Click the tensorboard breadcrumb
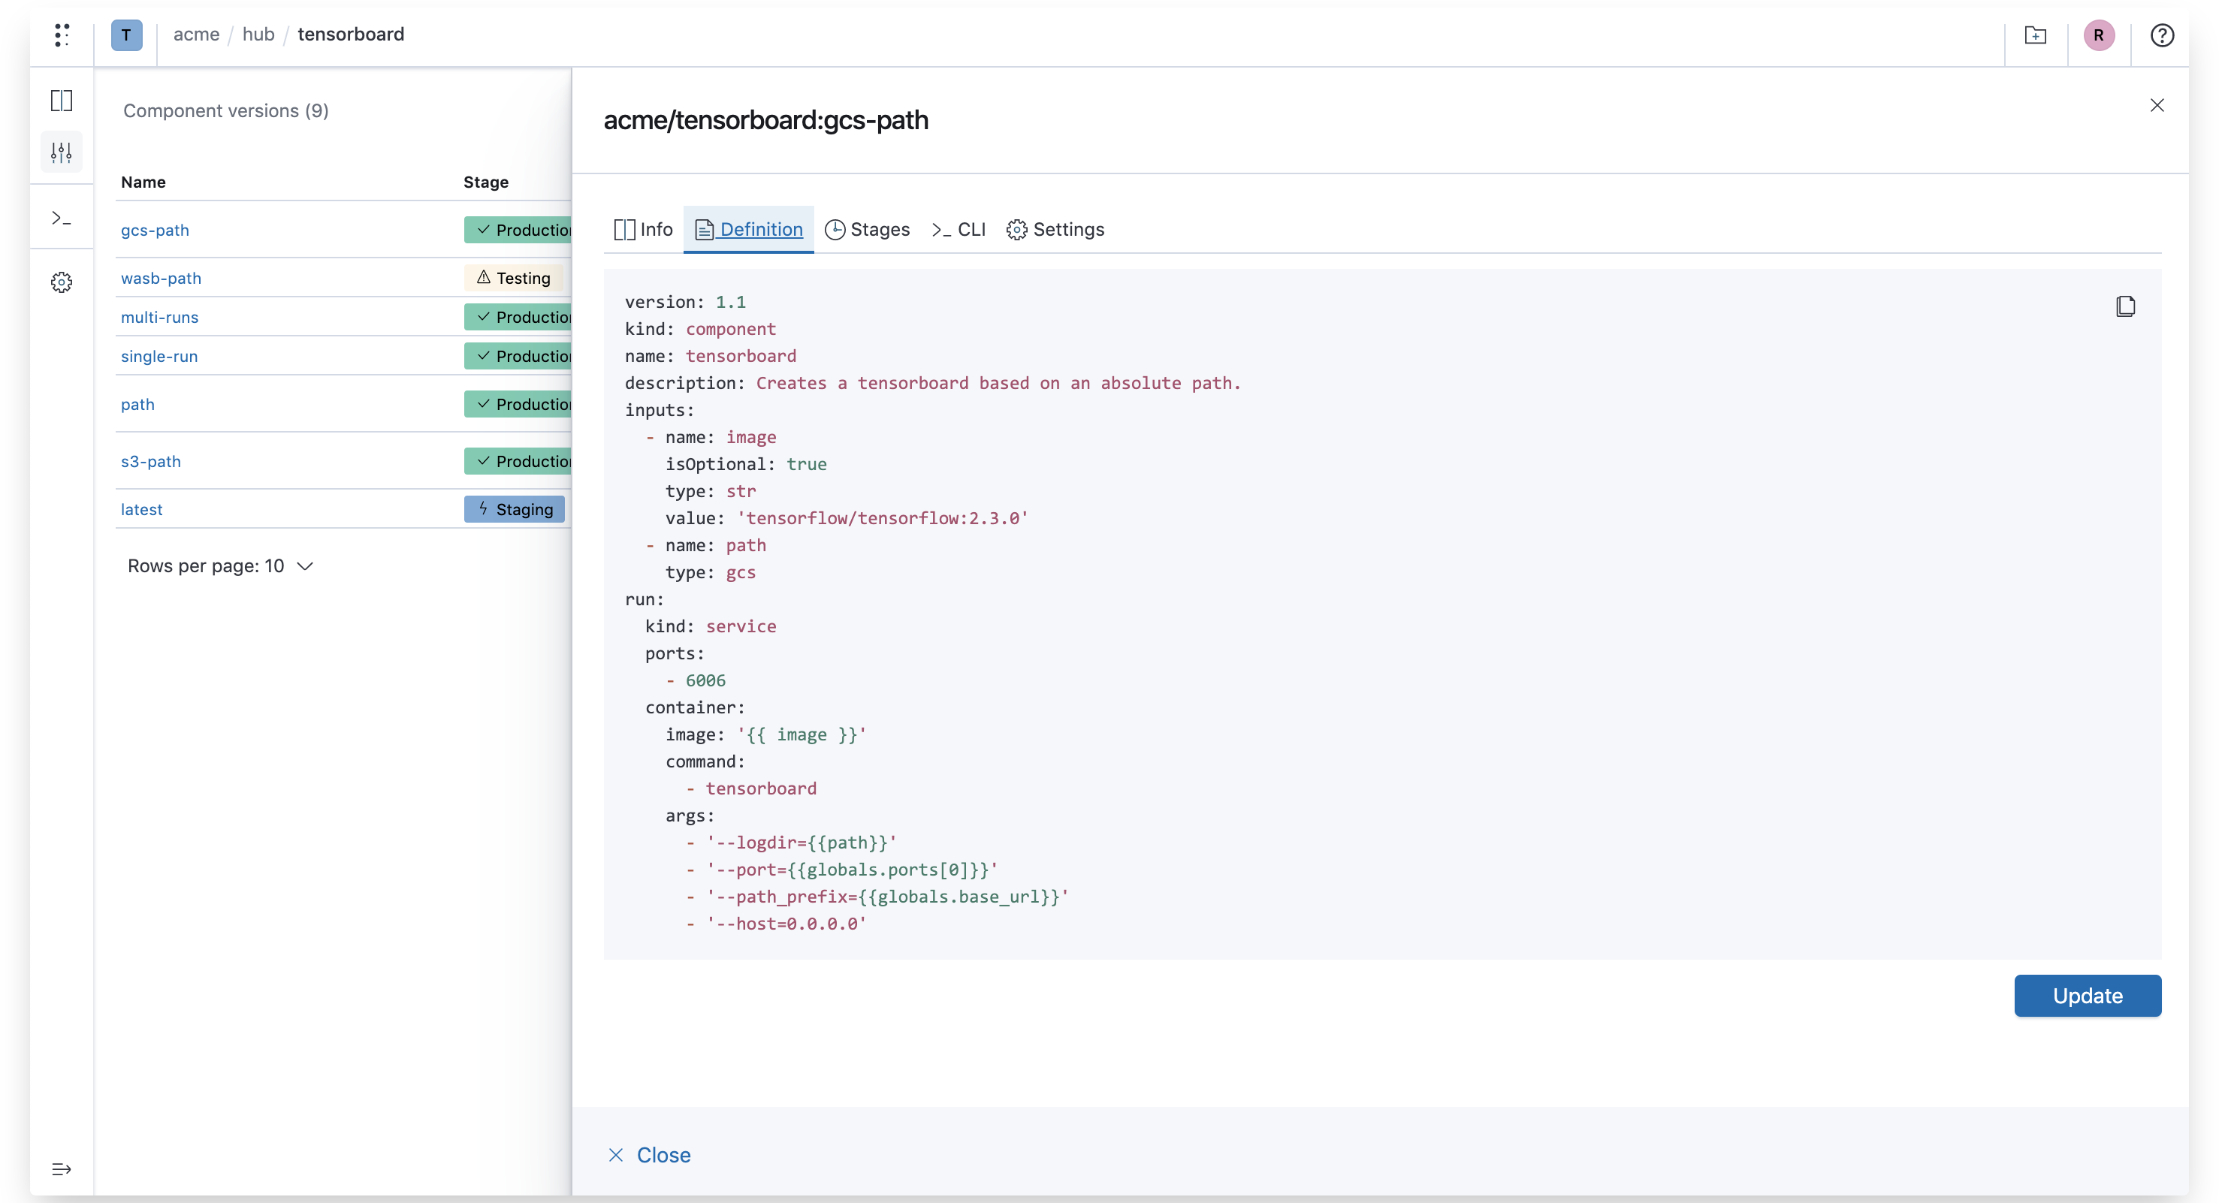Screen dimensions: 2219x1203 tap(351, 35)
